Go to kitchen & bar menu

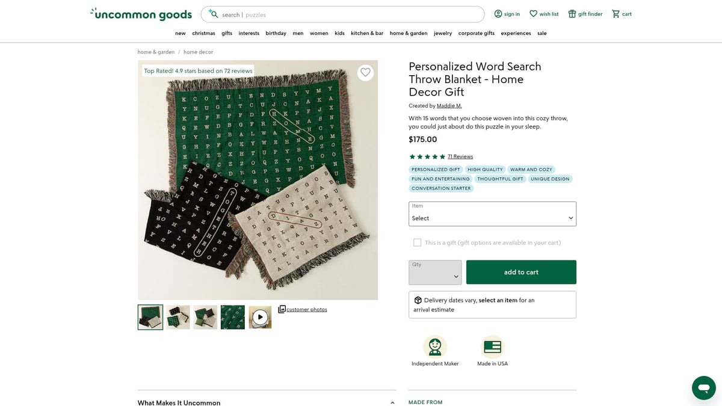pyautogui.click(x=367, y=33)
